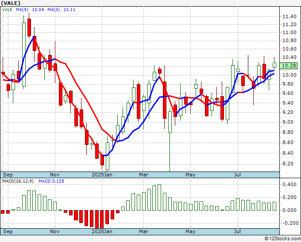301x242 pixels.
Task: Click the MA(3) value 10.11
Action: pyautogui.click(x=69, y=10)
